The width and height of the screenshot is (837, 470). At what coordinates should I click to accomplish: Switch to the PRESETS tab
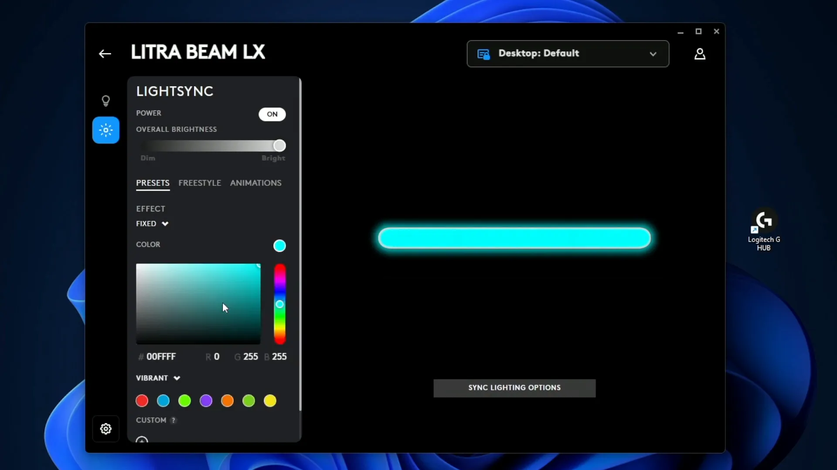[153, 183]
